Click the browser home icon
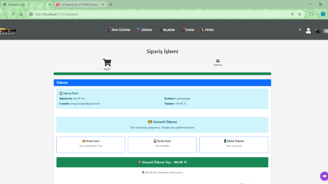 pyautogui.click(x=22, y=14)
